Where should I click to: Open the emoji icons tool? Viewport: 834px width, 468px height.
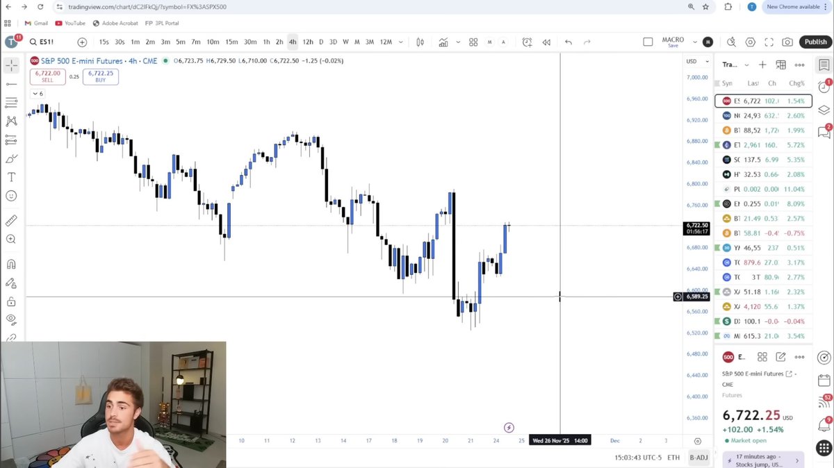11,197
